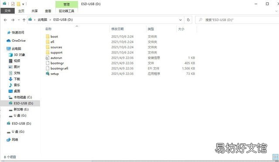Go up one folder level
This screenshot has width=279, height=162.
click(24, 20)
